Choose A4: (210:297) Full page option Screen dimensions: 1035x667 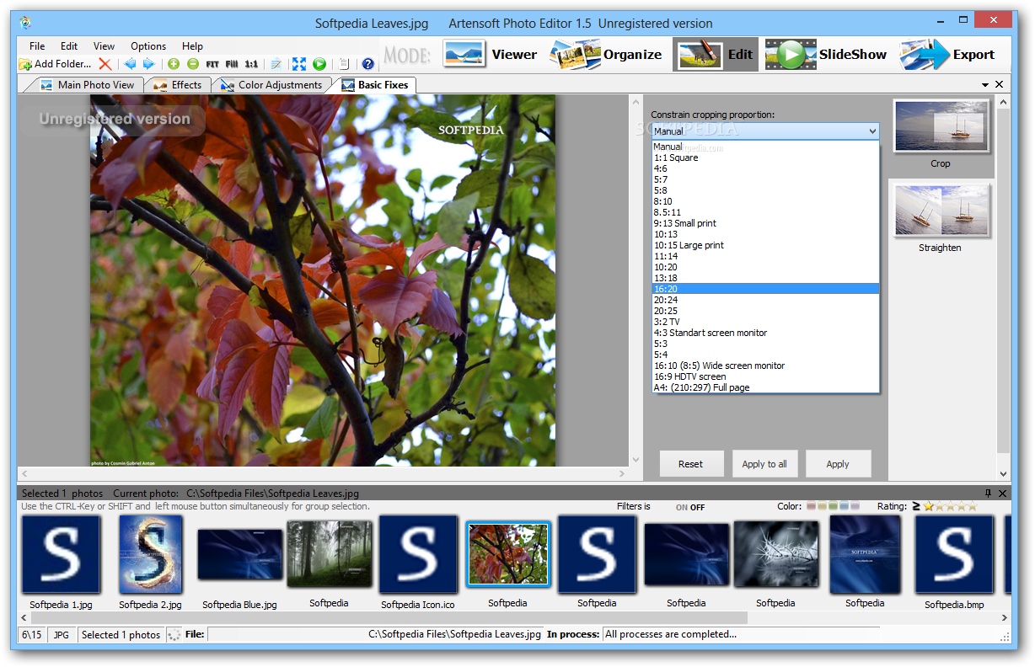click(765, 387)
